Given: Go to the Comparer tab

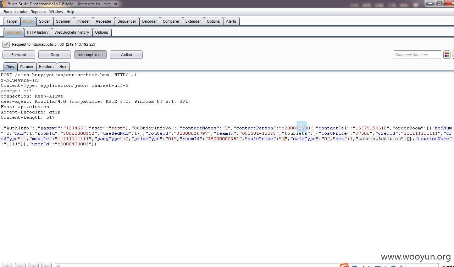Looking at the screenshot, I should pos(171,21).
